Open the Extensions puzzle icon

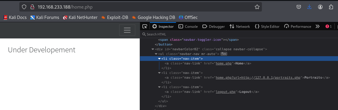tap(331, 7)
